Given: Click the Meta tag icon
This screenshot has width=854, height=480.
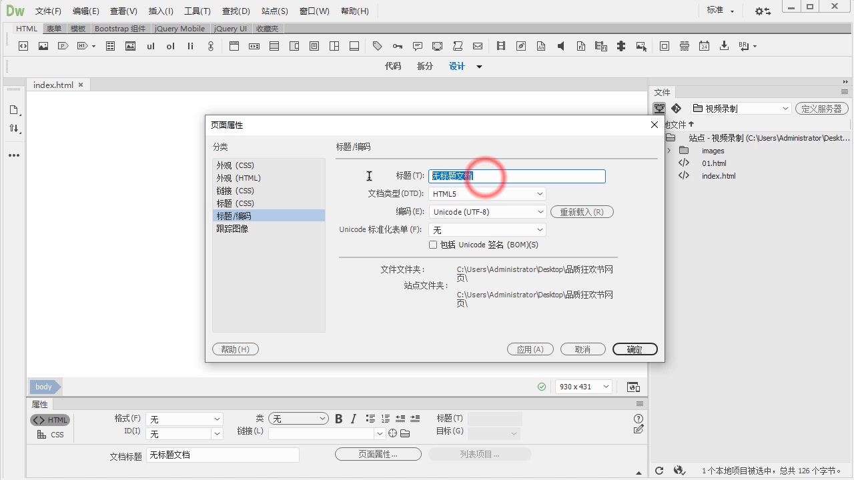Looking at the screenshot, I should (378, 46).
